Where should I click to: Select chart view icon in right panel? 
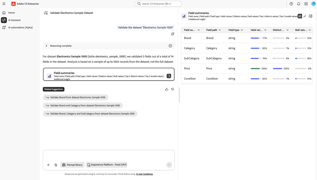click(305, 16)
